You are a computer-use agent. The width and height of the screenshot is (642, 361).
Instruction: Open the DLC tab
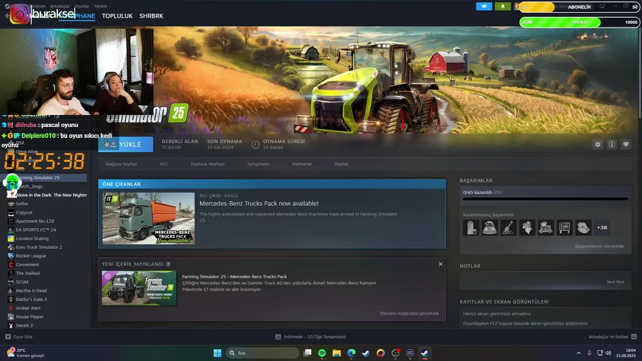coord(164,164)
